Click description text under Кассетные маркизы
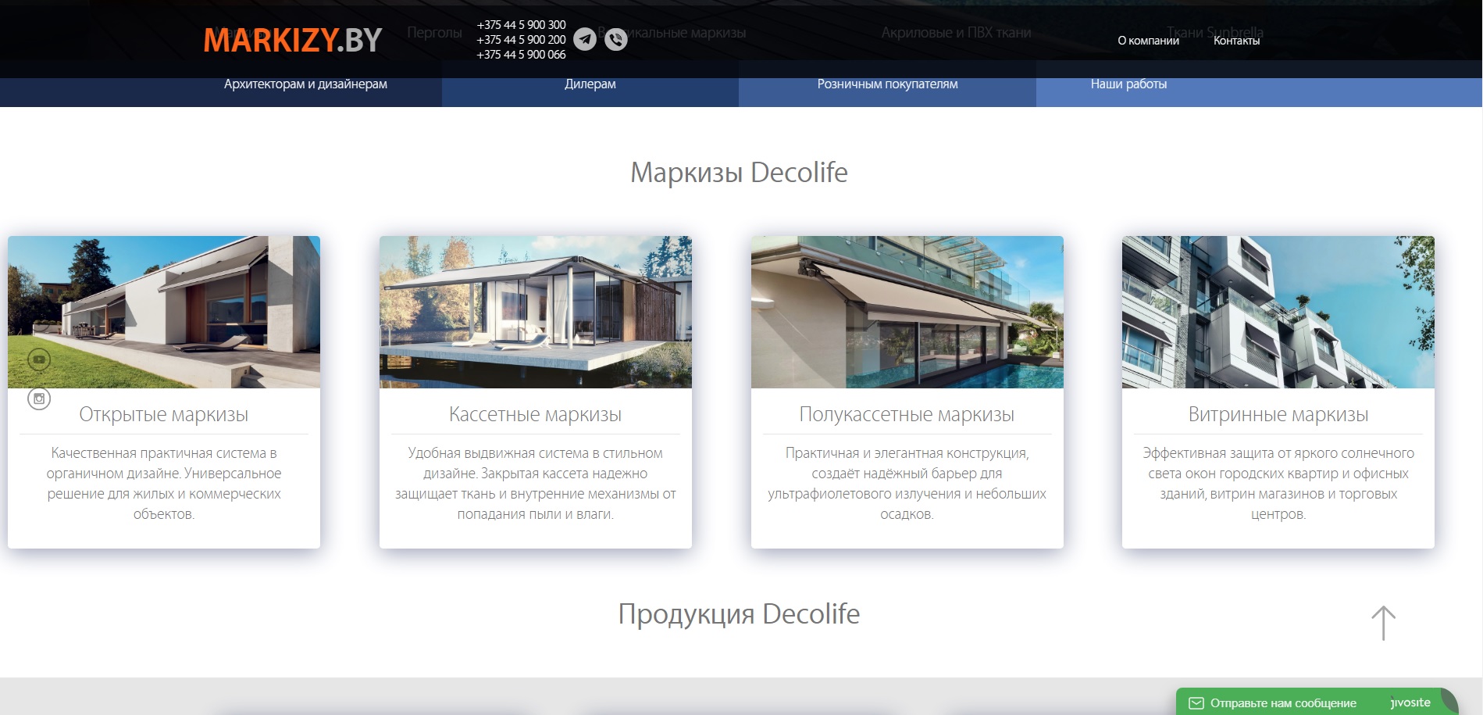 pyautogui.click(x=536, y=484)
